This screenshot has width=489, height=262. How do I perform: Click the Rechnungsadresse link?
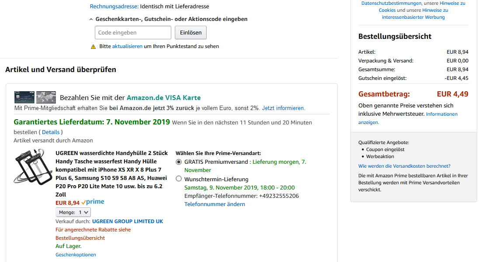[x=114, y=7]
